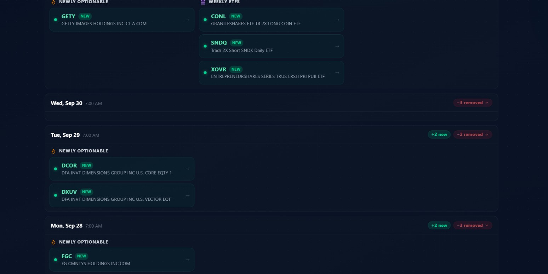
Task: Expand the Tue, Sep 29 '−2 removed' list
Action: pyautogui.click(x=473, y=134)
